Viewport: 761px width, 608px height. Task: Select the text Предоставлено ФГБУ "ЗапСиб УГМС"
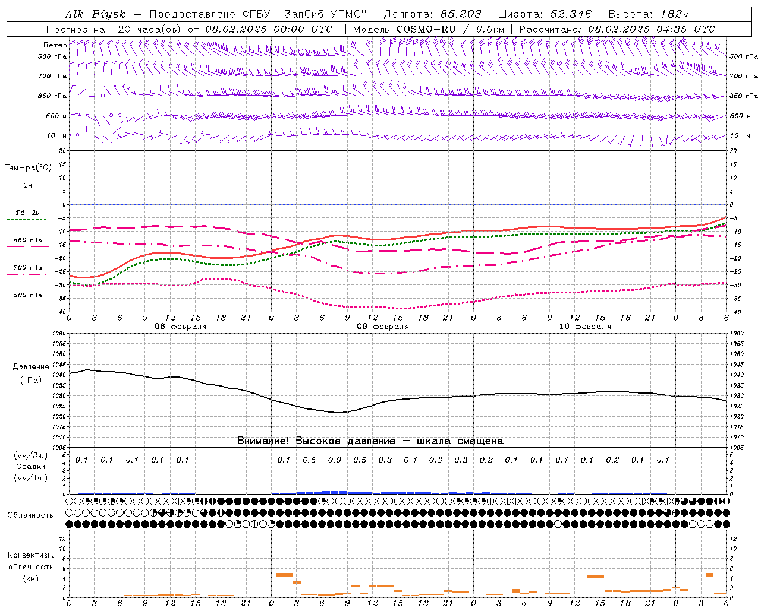[x=258, y=14]
